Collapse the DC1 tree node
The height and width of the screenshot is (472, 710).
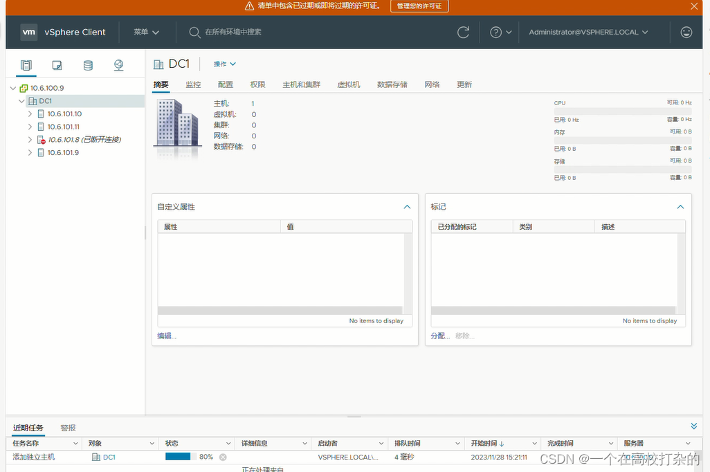pos(21,101)
